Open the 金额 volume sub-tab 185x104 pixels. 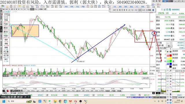pos(29,76)
